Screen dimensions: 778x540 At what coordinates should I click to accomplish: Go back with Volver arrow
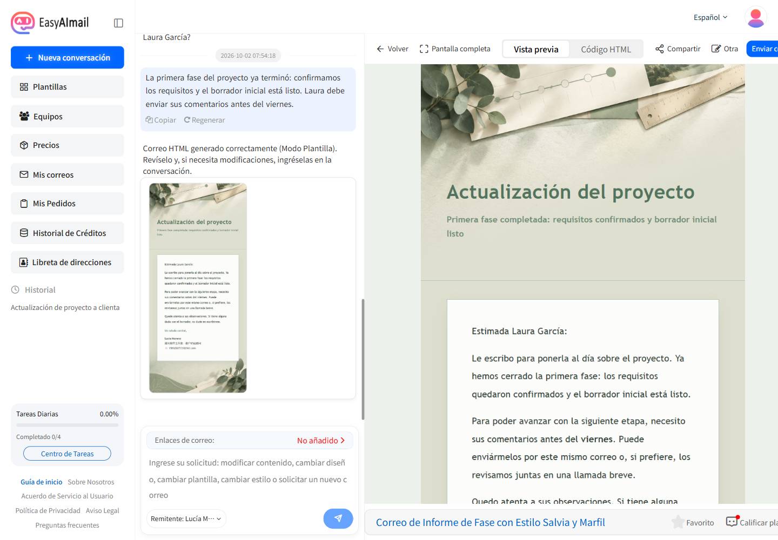click(392, 49)
